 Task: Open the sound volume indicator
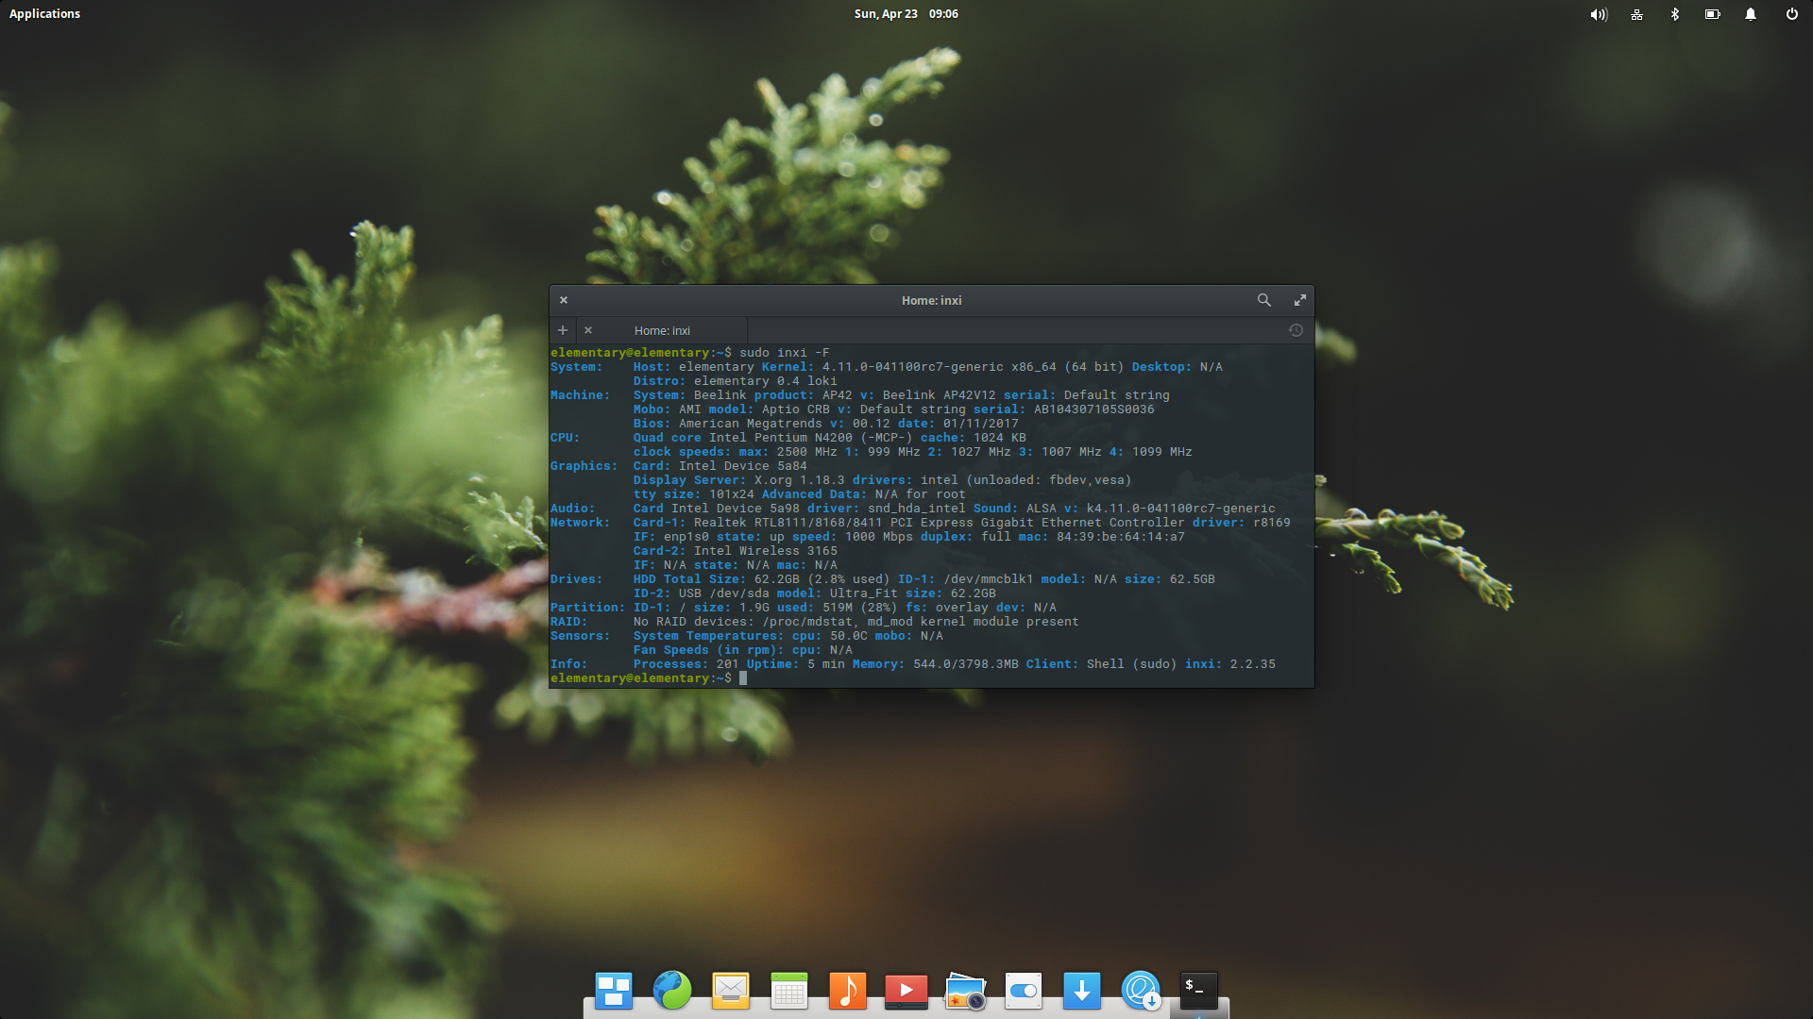(1599, 14)
